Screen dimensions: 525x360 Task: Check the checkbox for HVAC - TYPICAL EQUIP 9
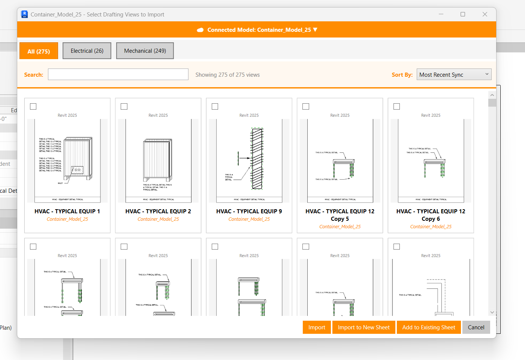(215, 106)
